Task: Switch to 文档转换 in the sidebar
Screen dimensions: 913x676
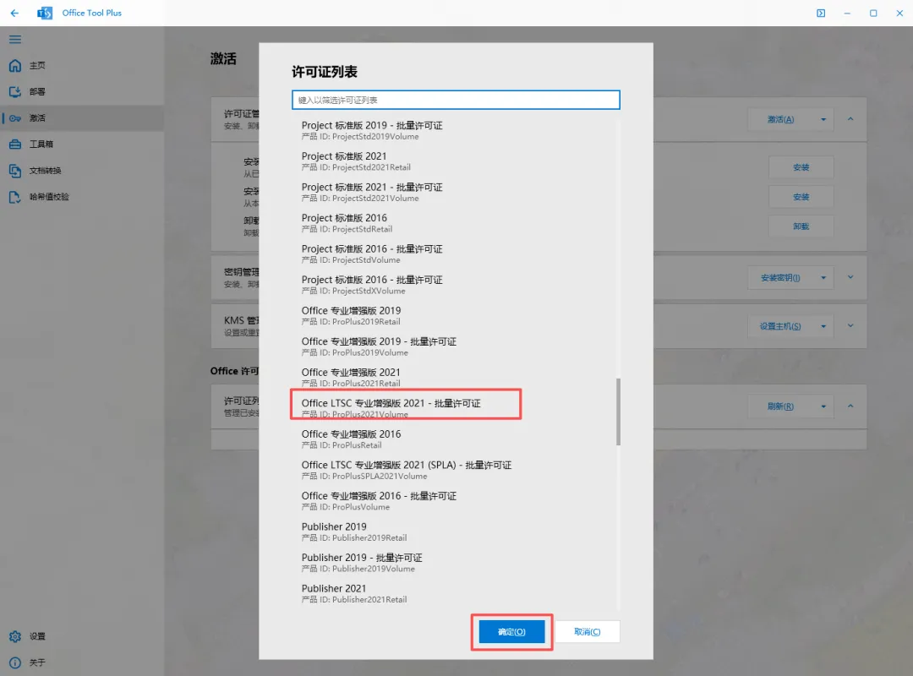Action: pyautogui.click(x=81, y=171)
